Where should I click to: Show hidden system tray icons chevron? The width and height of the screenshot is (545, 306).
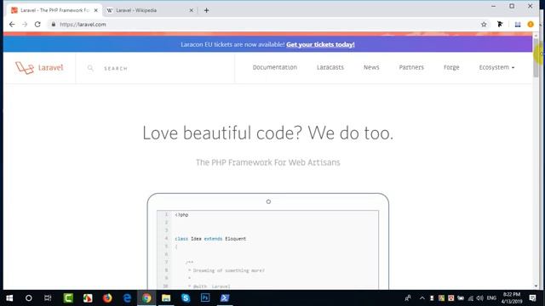click(422, 298)
